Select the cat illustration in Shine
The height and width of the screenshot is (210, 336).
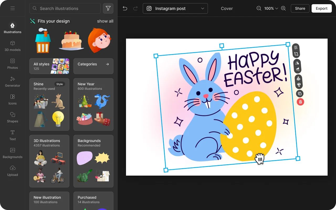coord(58,101)
